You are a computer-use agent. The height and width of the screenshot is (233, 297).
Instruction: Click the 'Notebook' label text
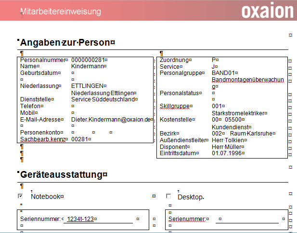[x=46, y=196]
